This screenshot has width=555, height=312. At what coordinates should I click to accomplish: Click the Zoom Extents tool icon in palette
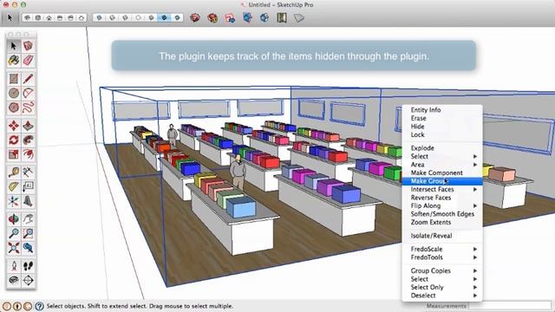[x=14, y=248]
